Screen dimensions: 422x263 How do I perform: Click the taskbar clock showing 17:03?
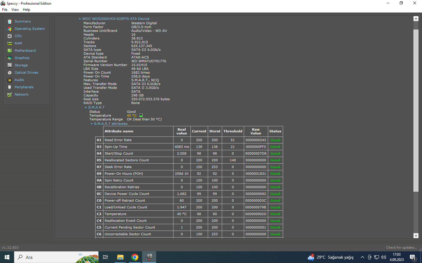click(397, 257)
